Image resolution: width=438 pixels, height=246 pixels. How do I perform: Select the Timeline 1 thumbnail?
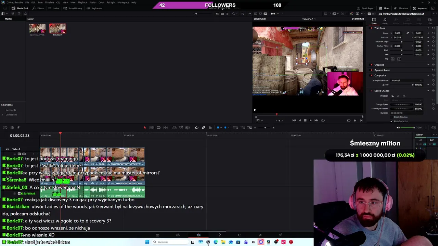click(57, 29)
